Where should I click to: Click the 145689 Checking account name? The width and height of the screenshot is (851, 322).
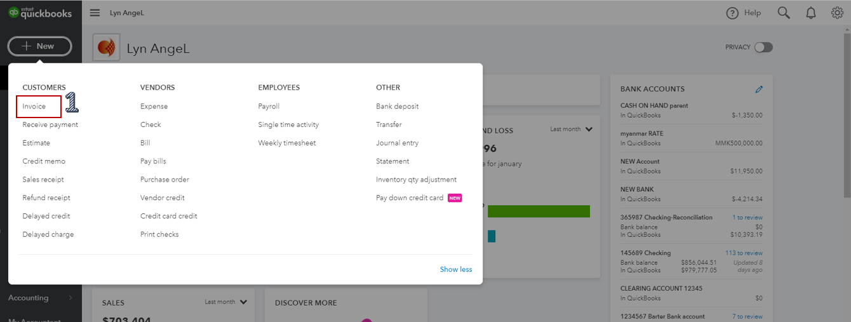point(645,253)
